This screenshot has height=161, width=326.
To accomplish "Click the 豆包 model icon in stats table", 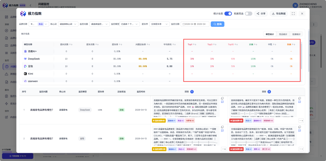I will click(25, 66).
